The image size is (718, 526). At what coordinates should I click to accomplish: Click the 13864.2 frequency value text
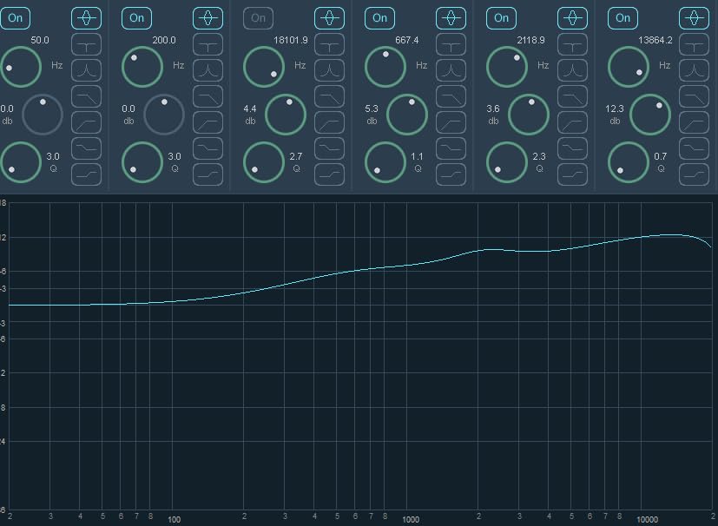pos(655,40)
